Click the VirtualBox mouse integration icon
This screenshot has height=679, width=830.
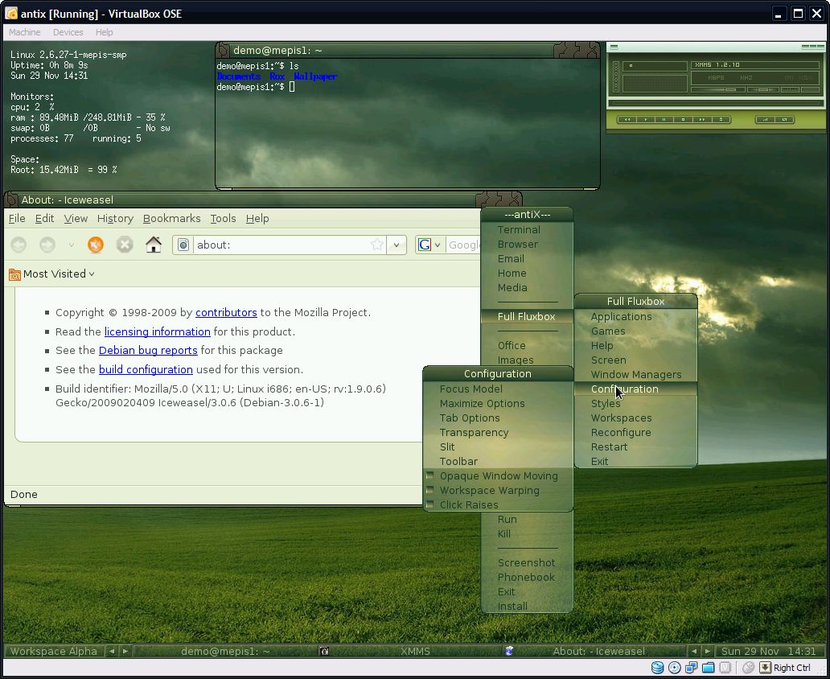coord(748,668)
